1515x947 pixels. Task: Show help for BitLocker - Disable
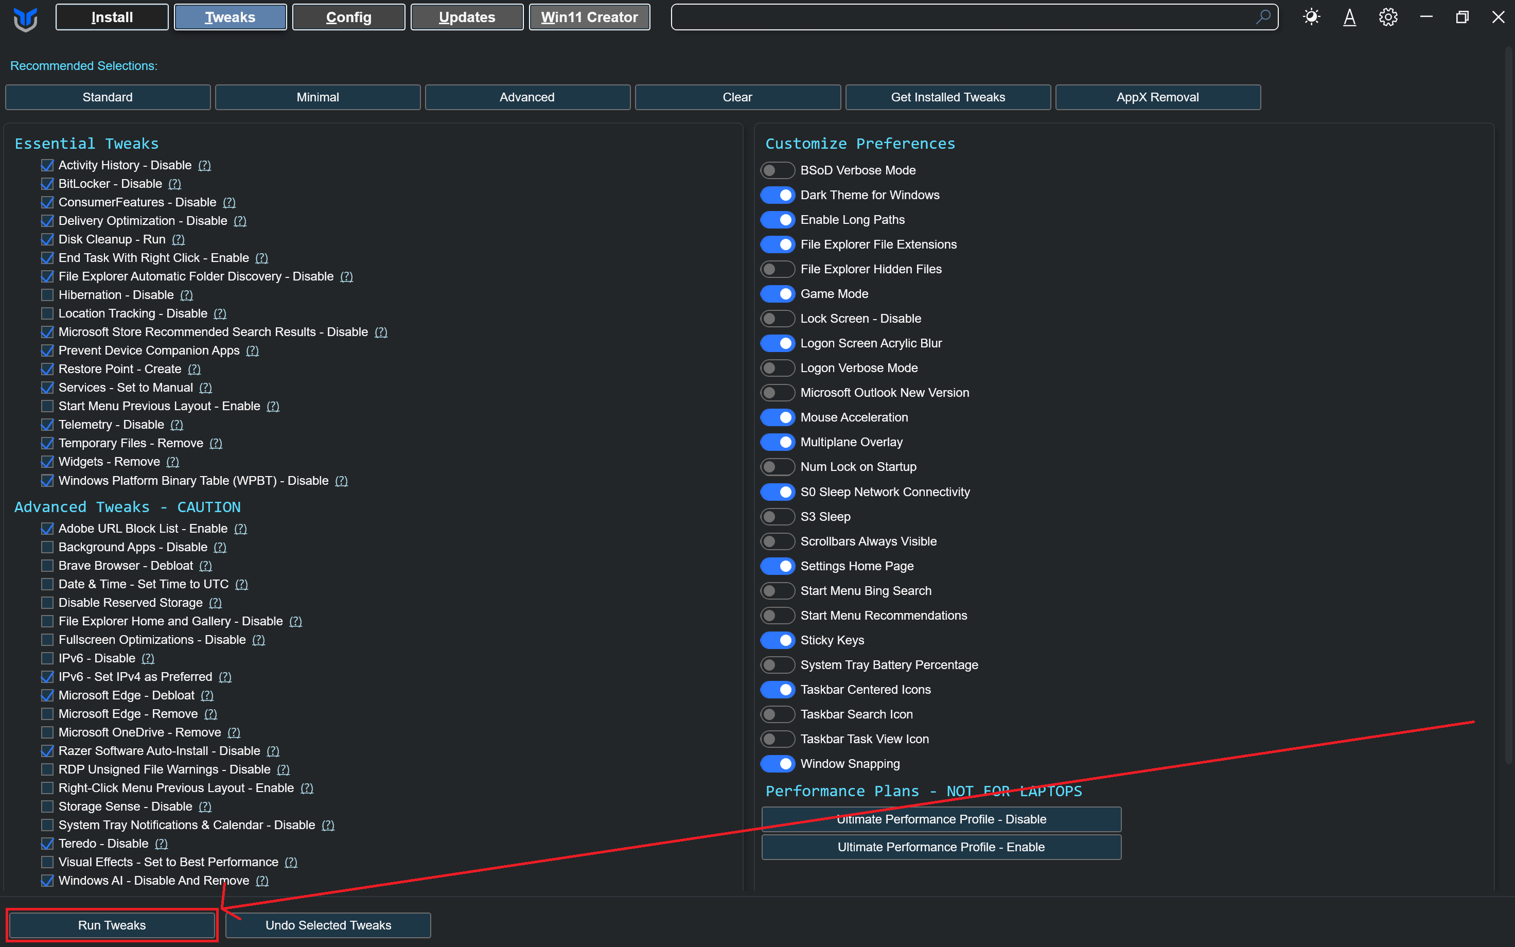[174, 184]
